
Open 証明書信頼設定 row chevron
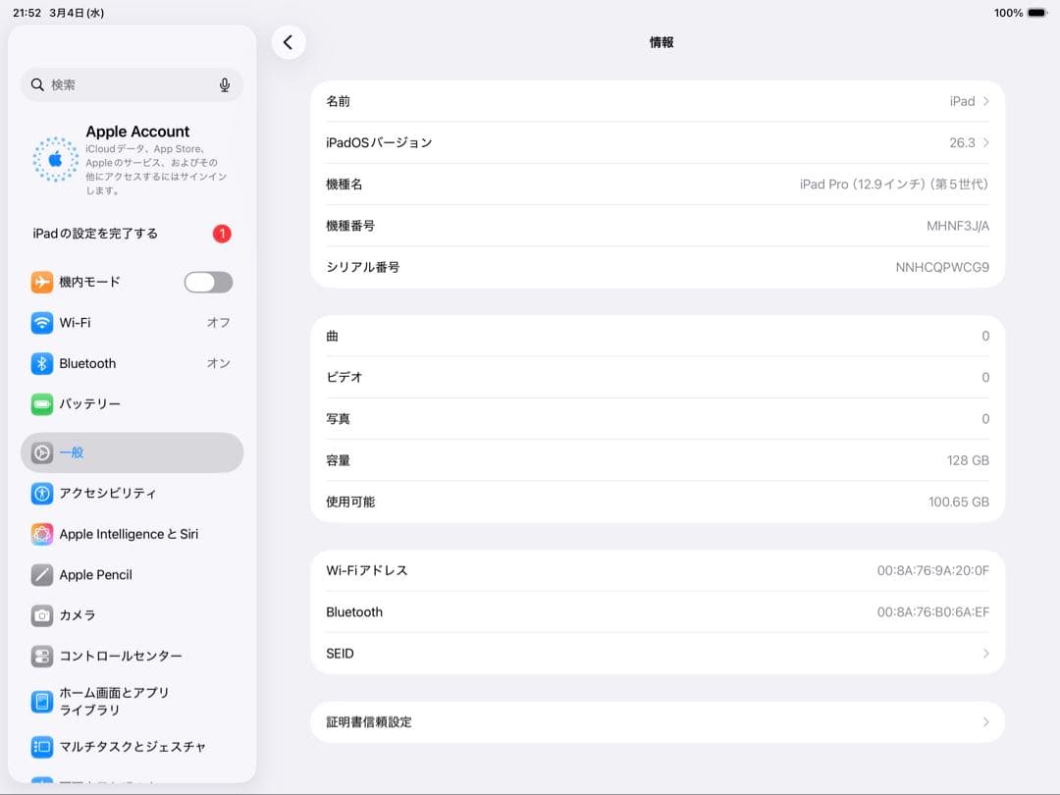(x=986, y=722)
